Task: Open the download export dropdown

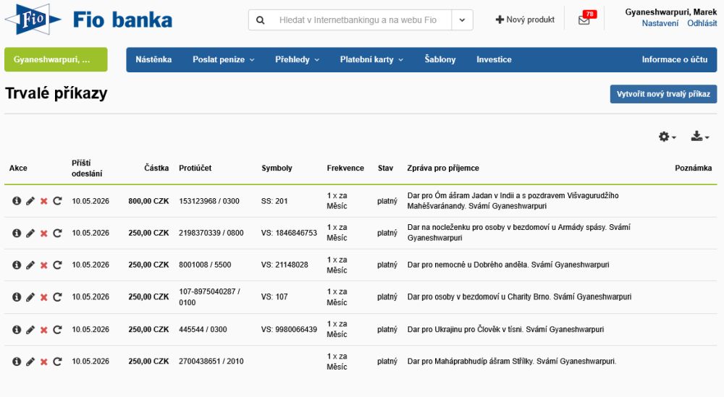Action: pos(699,137)
